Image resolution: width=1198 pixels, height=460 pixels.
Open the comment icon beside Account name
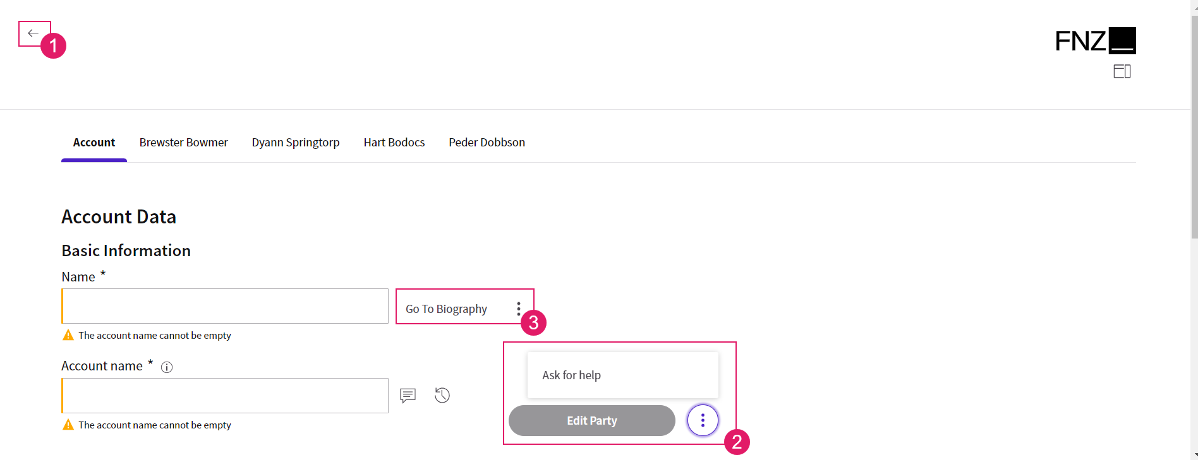click(x=408, y=396)
